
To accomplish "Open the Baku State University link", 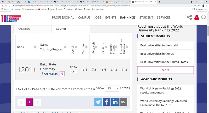I will pyautogui.click(x=48, y=67).
